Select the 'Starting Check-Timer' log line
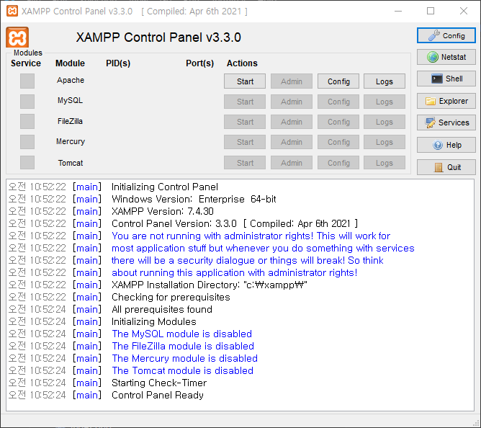The width and height of the screenshot is (481, 428). [159, 383]
